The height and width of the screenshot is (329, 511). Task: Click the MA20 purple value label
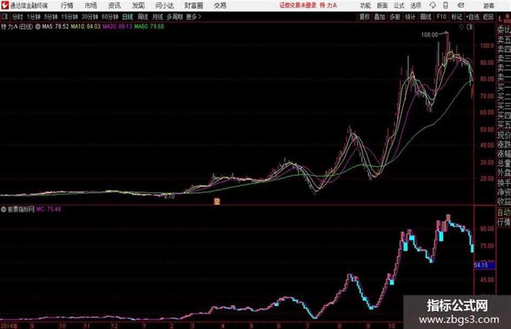[x=118, y=26]
